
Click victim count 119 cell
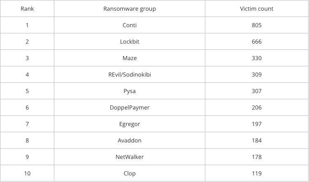pos(257,173)
